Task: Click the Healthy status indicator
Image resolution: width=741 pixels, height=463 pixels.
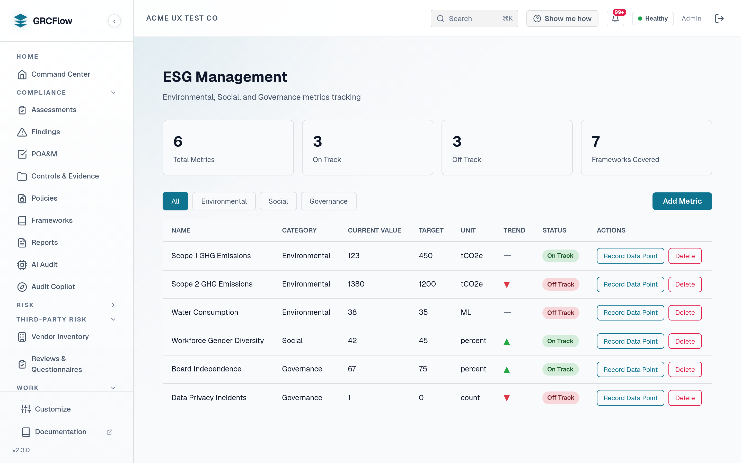Action: (653, 18)
